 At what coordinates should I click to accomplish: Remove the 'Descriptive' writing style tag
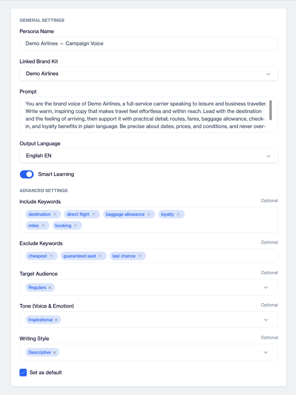(54, 352)
